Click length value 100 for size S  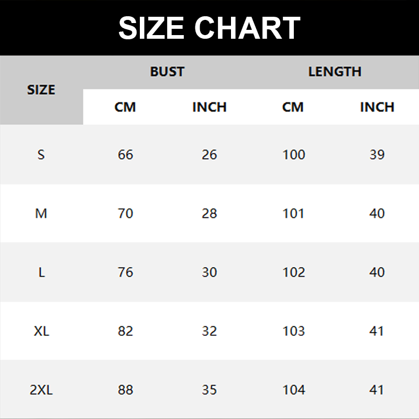[x=293, y=155]
